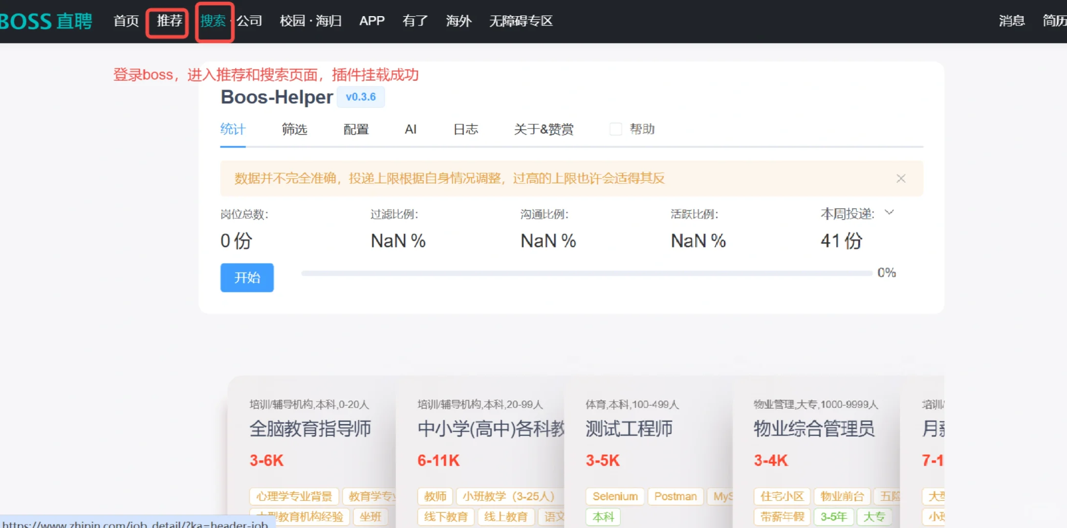Go to 首页 in the navigation bar
The width and height of the screenshot is (1067, 528).
point(126,21)
